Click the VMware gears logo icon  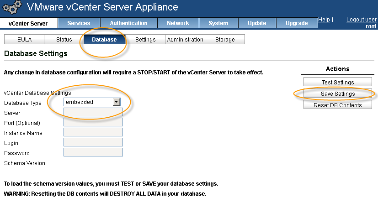pyautogui.click(x=12, y=7)
